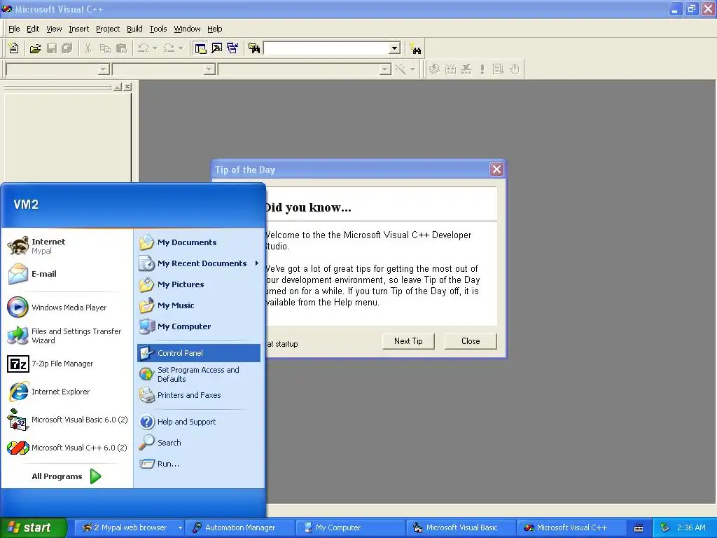Open the Build menu
717x538 pixels.
134,29
